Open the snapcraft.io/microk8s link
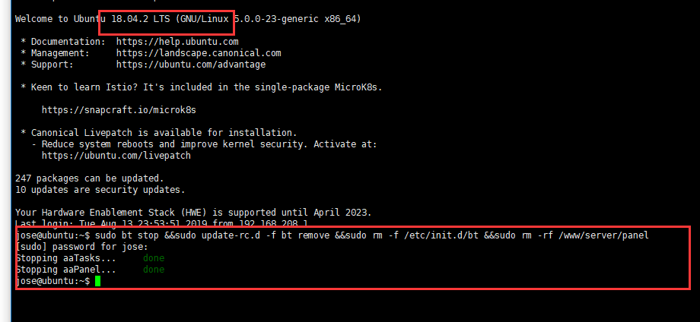Screen dimensions: 700x322 [114, 110]
